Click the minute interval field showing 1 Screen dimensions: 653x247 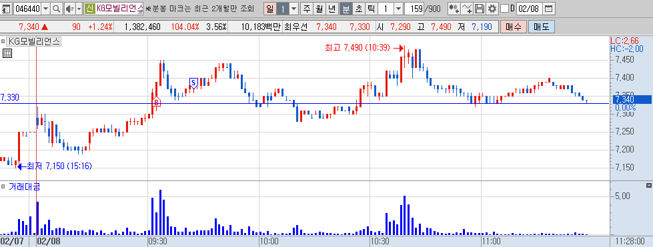[386, 8]
